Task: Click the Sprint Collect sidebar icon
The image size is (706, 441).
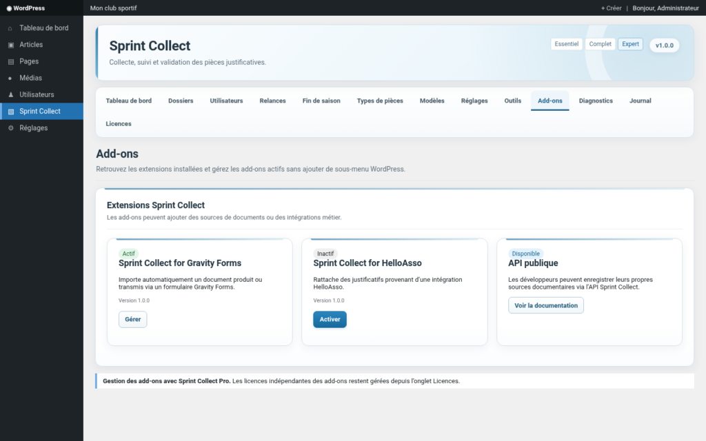Action: coord(11,112)
